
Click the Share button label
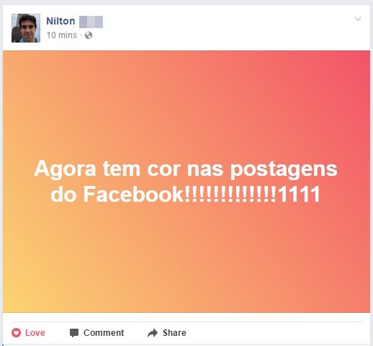click(x=174, y=333)
